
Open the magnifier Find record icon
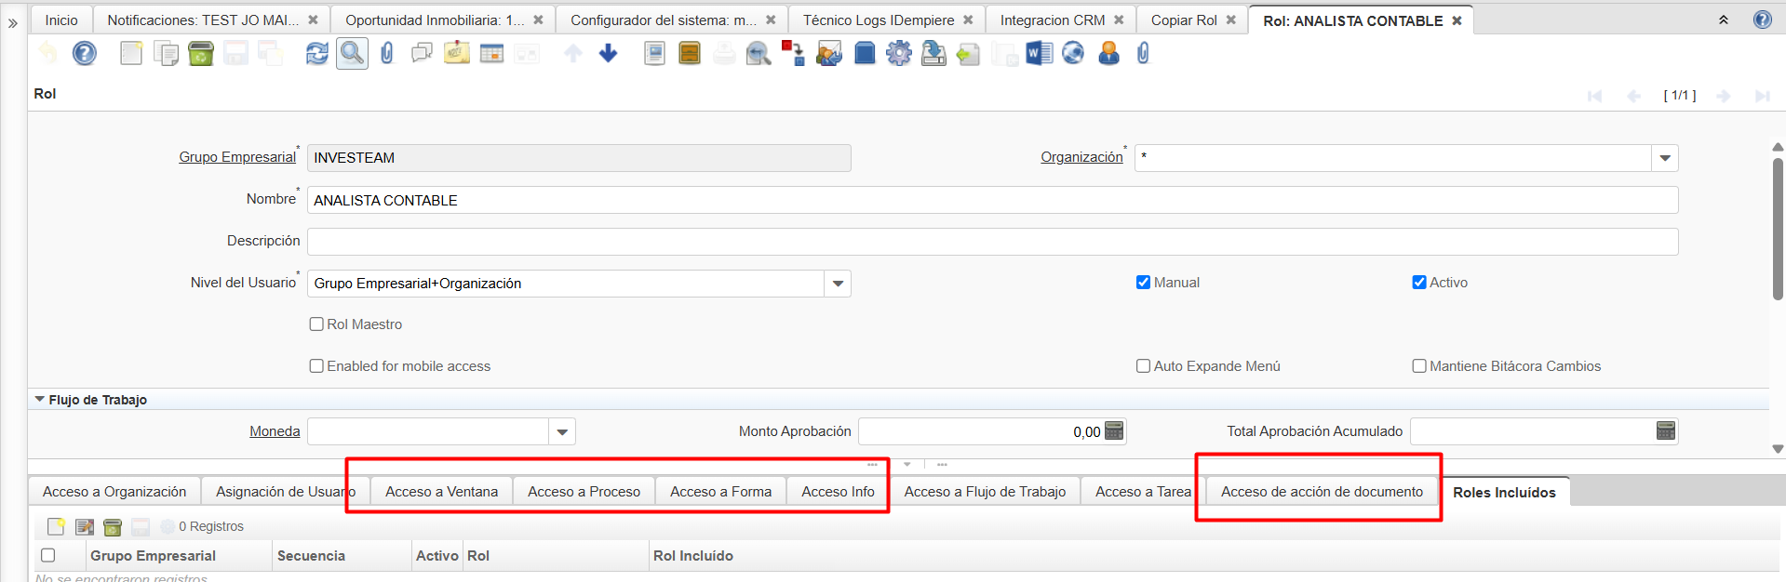click(x=352, y=54)
